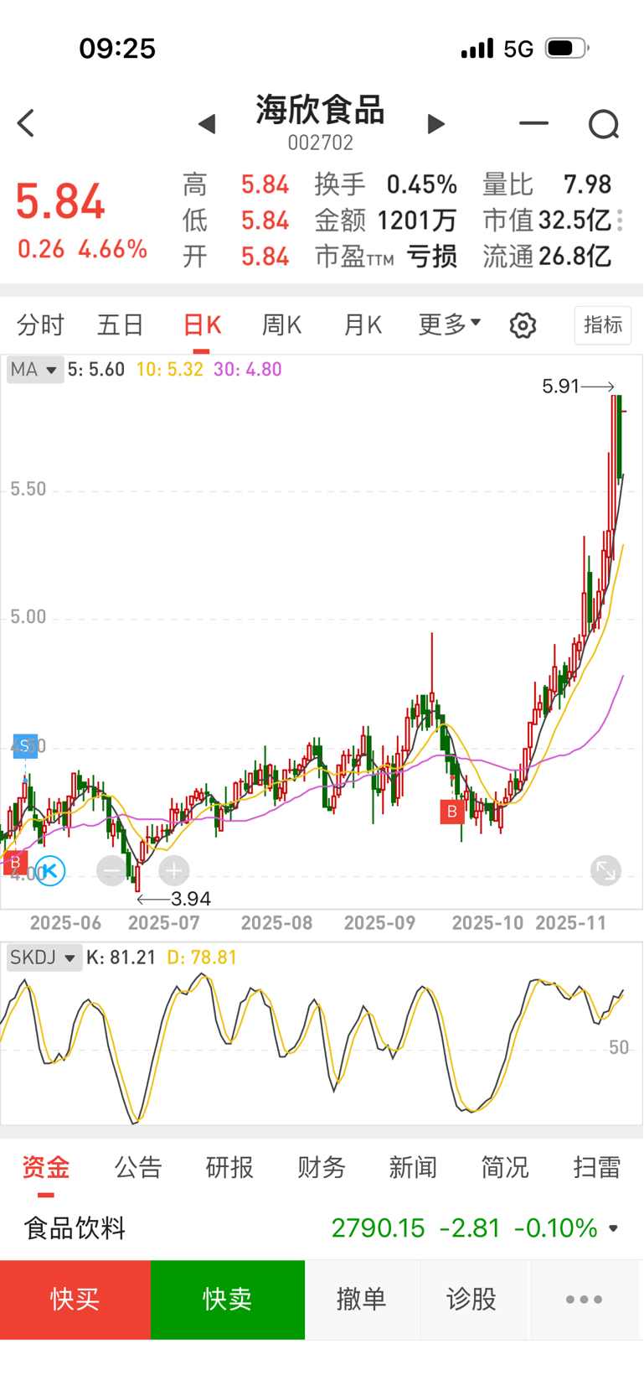
Task: Select the 日K chart tab
Action: point(202,324)
